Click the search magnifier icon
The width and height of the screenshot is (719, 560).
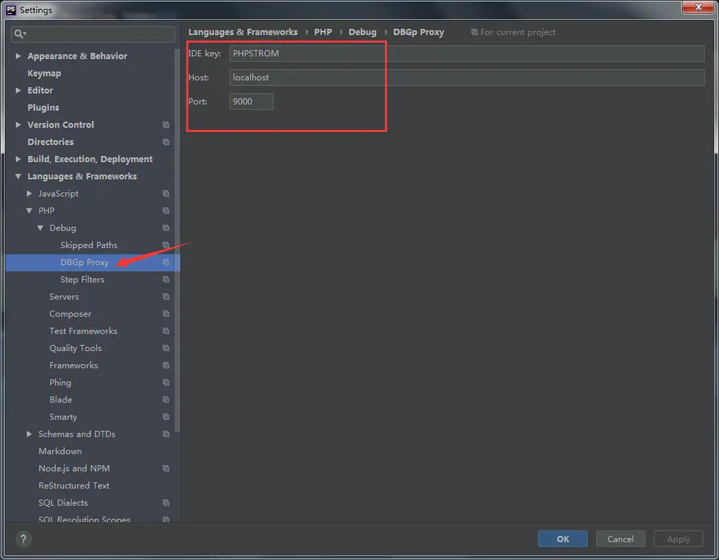[x=20, y=34]
